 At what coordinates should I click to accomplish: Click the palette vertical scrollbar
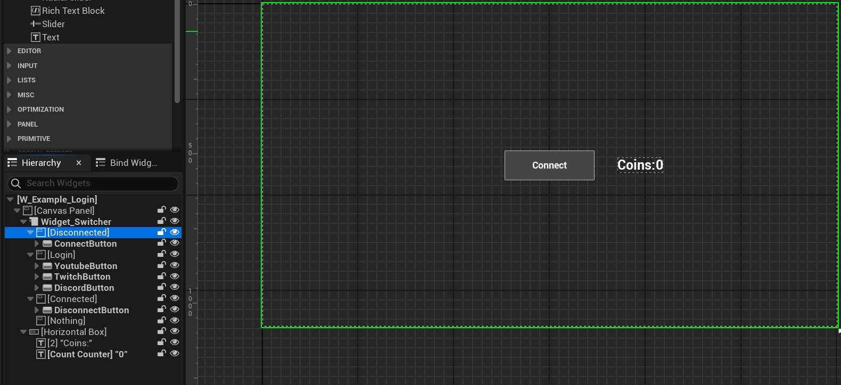coord(177,53)
